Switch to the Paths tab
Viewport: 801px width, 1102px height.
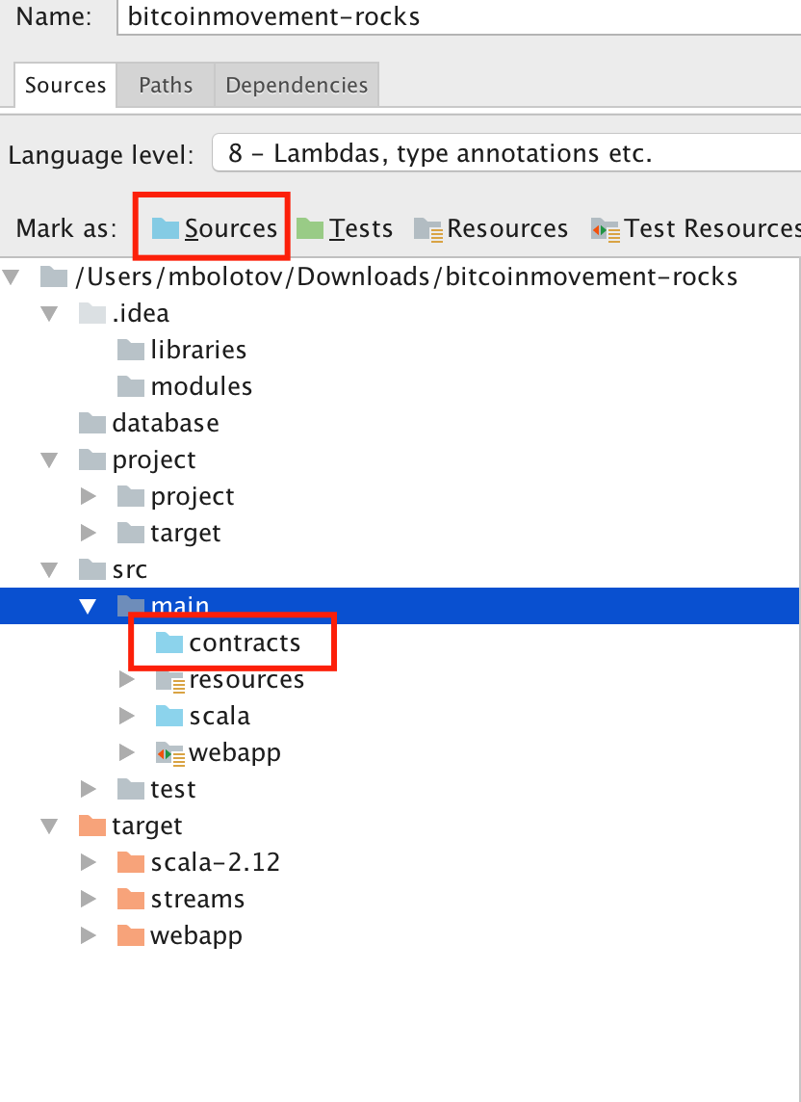(165, 85)
